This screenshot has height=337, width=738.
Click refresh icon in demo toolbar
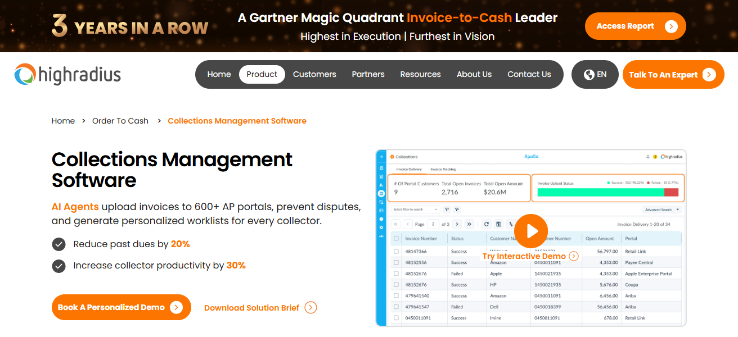click(x=487, y=224)
